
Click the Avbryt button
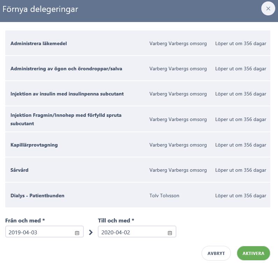tap(216, 253)
